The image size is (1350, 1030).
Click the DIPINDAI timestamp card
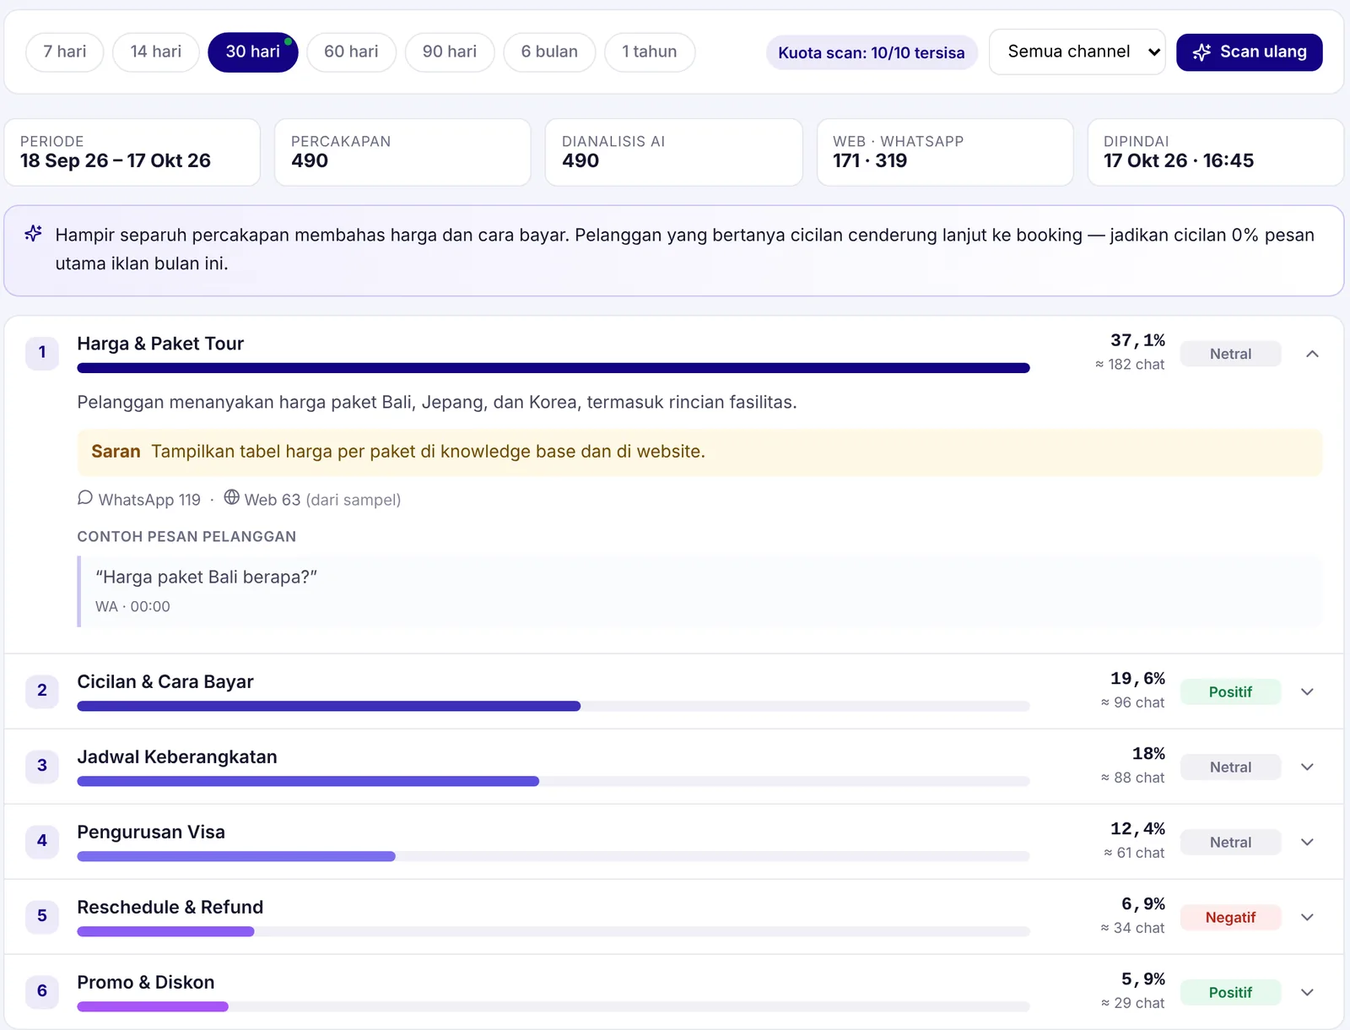coord(1216,152)
